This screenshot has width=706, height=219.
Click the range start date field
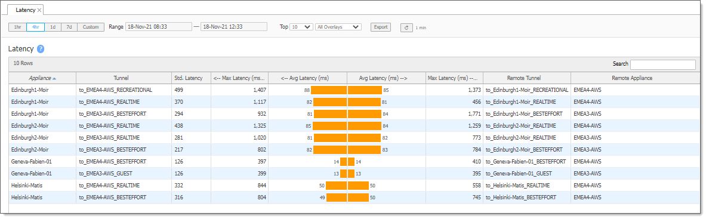tap(159, 27)
